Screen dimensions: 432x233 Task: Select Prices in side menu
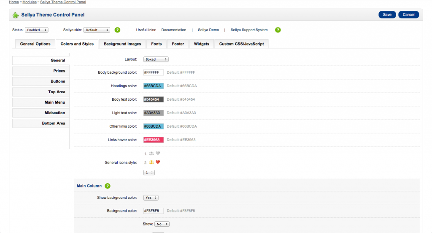point(41,71)
